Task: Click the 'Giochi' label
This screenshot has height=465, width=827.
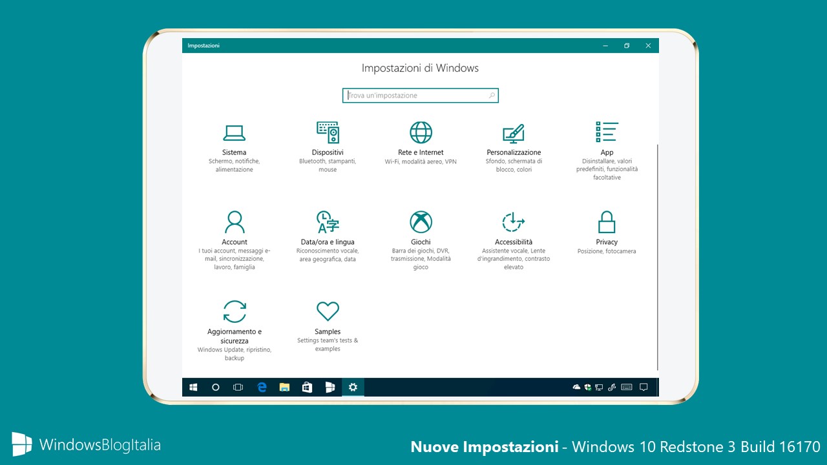Action: [421, 242]
